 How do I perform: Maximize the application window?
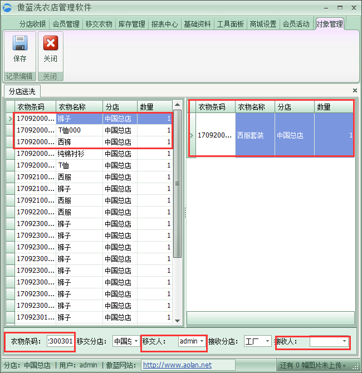[x=340, y=8]
